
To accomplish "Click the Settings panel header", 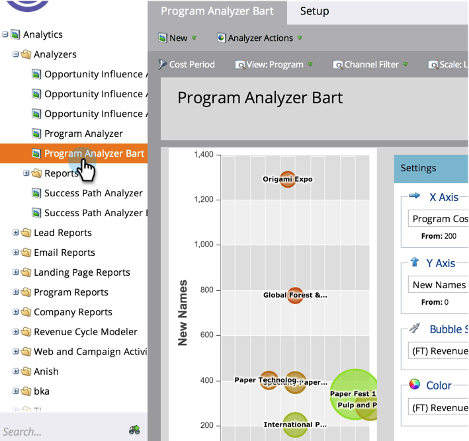I will [431, 169].
